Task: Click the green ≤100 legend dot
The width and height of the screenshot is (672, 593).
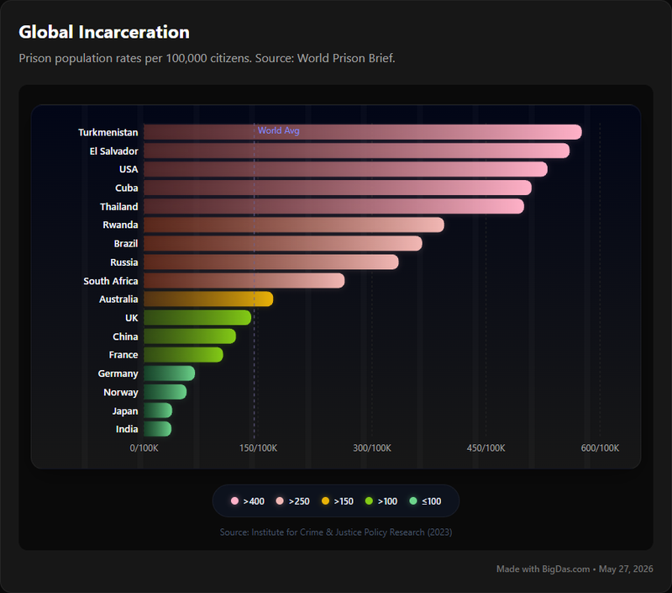Action: tap(413, 500)
